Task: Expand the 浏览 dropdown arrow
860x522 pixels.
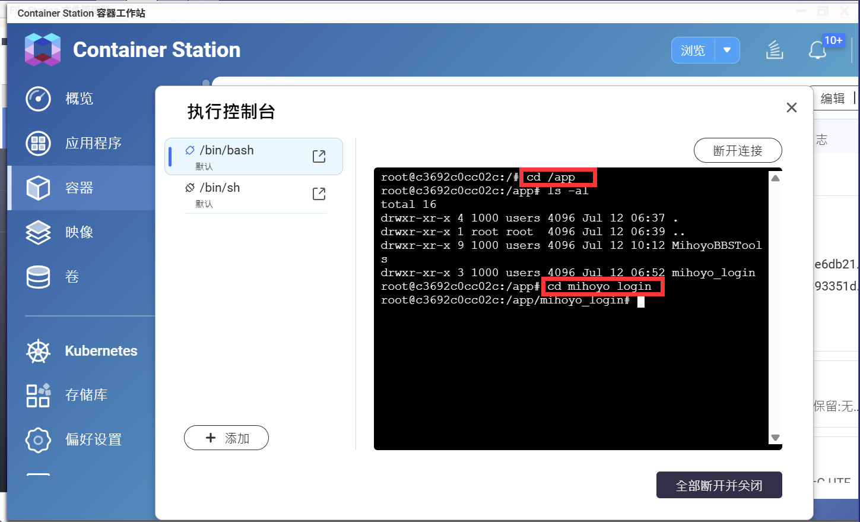Action: [727, 50]
